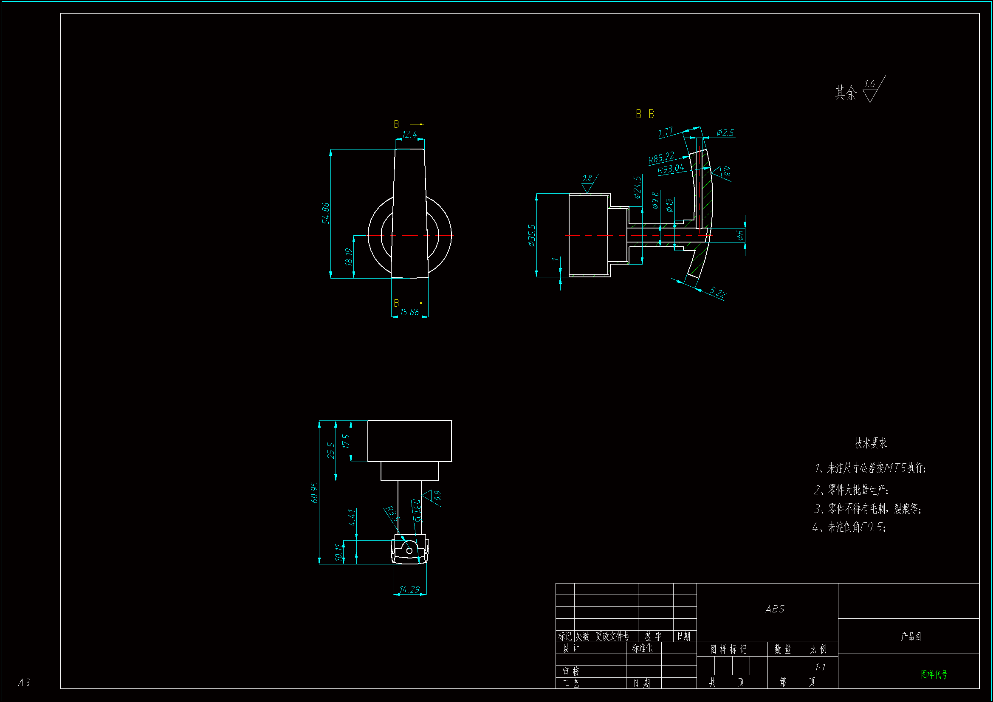This screenshot has height=702, width=993.
Task: Click the 其余 1.6 surface roughness symbol
Action: pos(869,92)
